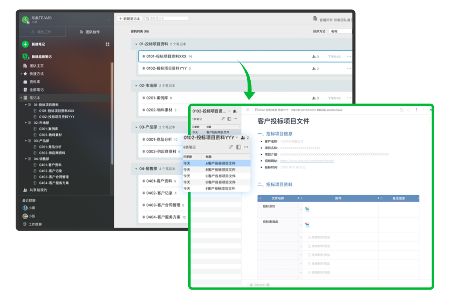Open more options for 0101-投标项目资料XXX row
Image resolution: width=453 pixels, height=308 pixels.
coord(349,57)
